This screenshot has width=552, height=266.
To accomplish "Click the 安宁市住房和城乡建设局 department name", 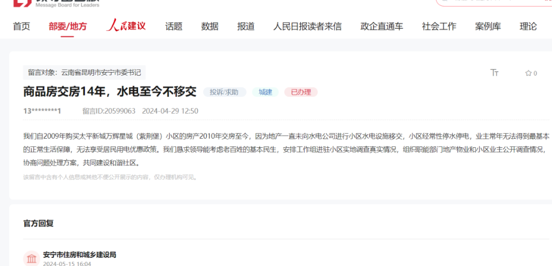I will coord(79,254).
